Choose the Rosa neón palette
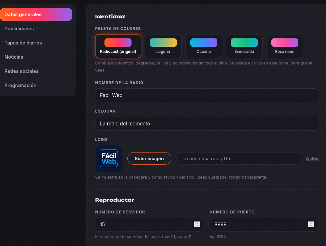The image size is (326, 246). coord(285,46)
